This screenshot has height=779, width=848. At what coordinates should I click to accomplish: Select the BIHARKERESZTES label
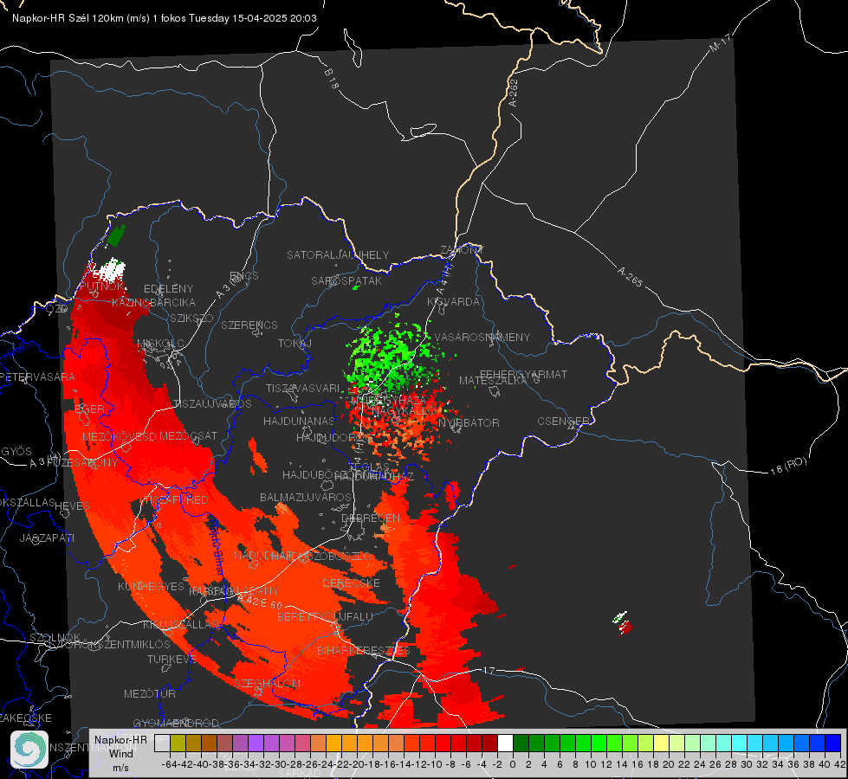pos(364,650)
